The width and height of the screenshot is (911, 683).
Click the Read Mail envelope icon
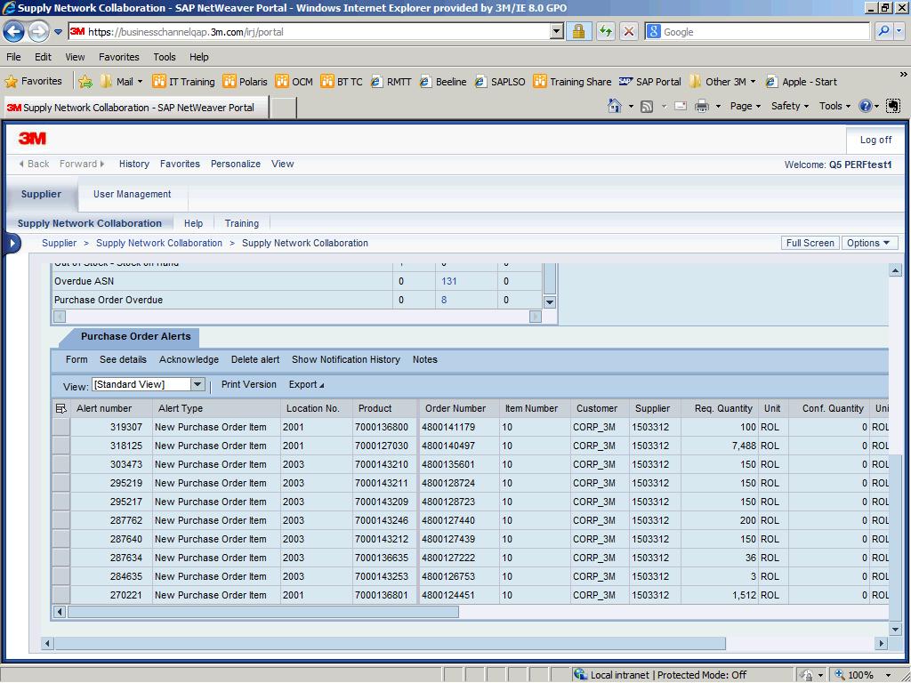[x=681, y=107]
